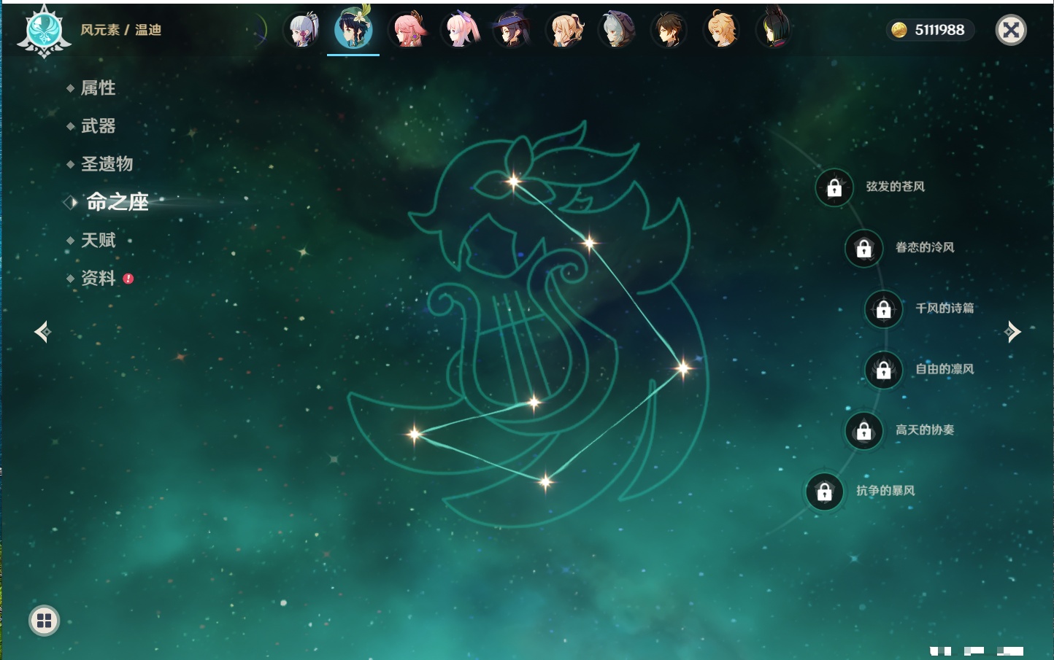Select Venti's highlighted avatar
The image size is (1054, 660).
pos(353,29)
